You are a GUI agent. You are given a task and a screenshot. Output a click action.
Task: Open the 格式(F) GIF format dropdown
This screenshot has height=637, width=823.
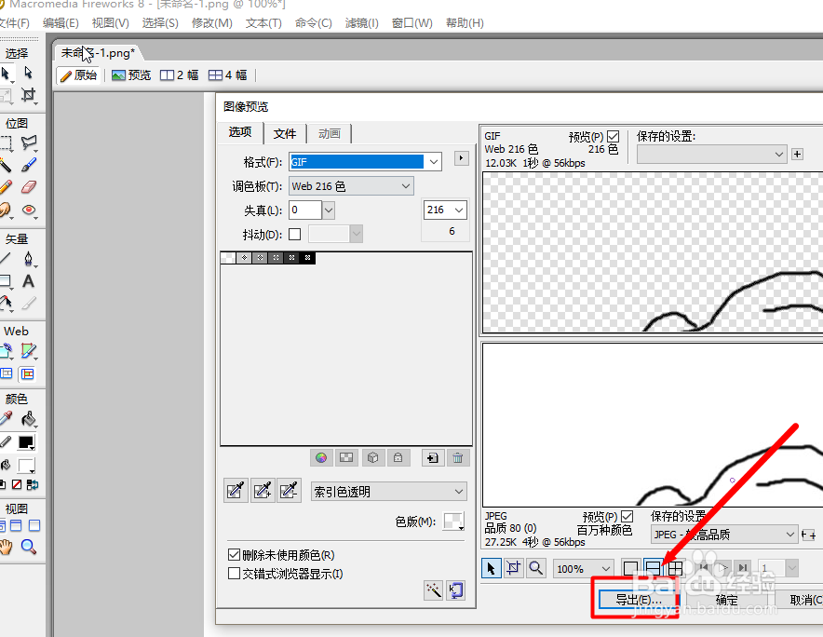433,161
